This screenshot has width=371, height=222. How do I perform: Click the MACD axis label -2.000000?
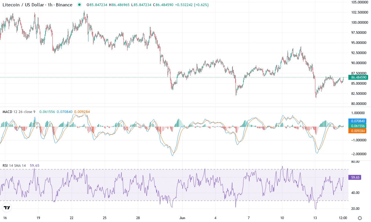[x=359, y=154]
